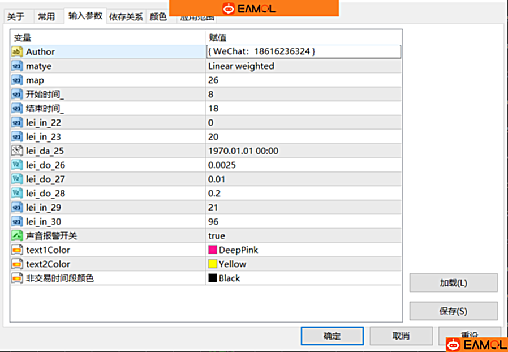
Task: Click the datetime icon beside lei_da_25
Action: (16, 151)
